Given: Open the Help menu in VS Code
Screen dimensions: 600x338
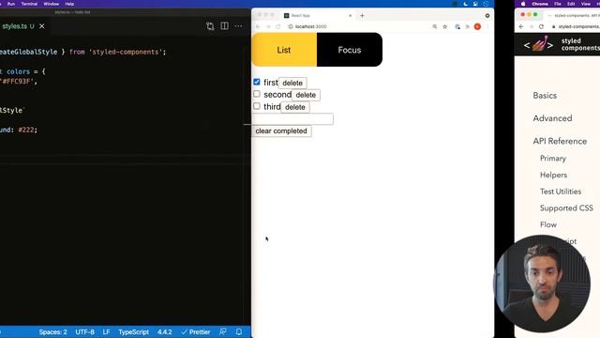Looking at the screenshot, I should [69, 4].
